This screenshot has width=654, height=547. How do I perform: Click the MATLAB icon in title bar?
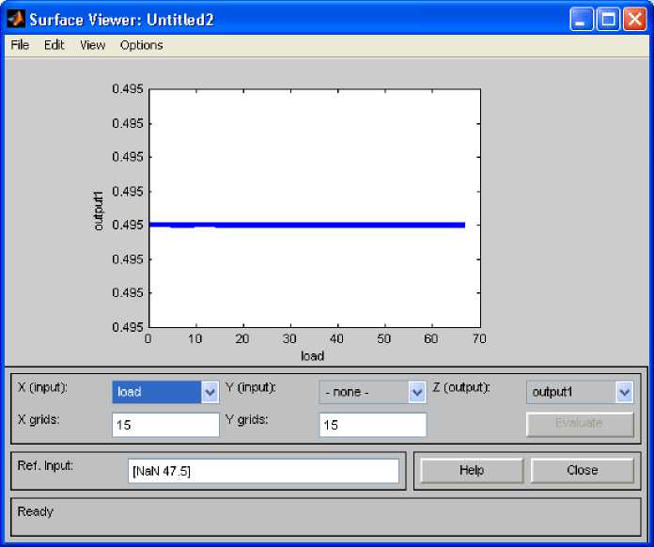coord(16,19)
